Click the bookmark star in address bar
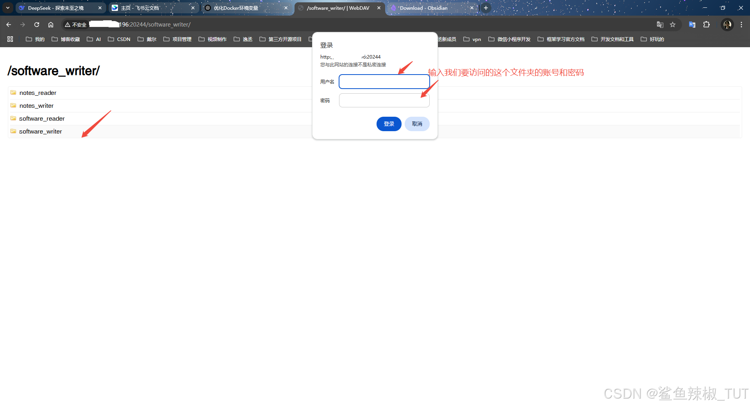The image size is (750, 406). [673, 24]
